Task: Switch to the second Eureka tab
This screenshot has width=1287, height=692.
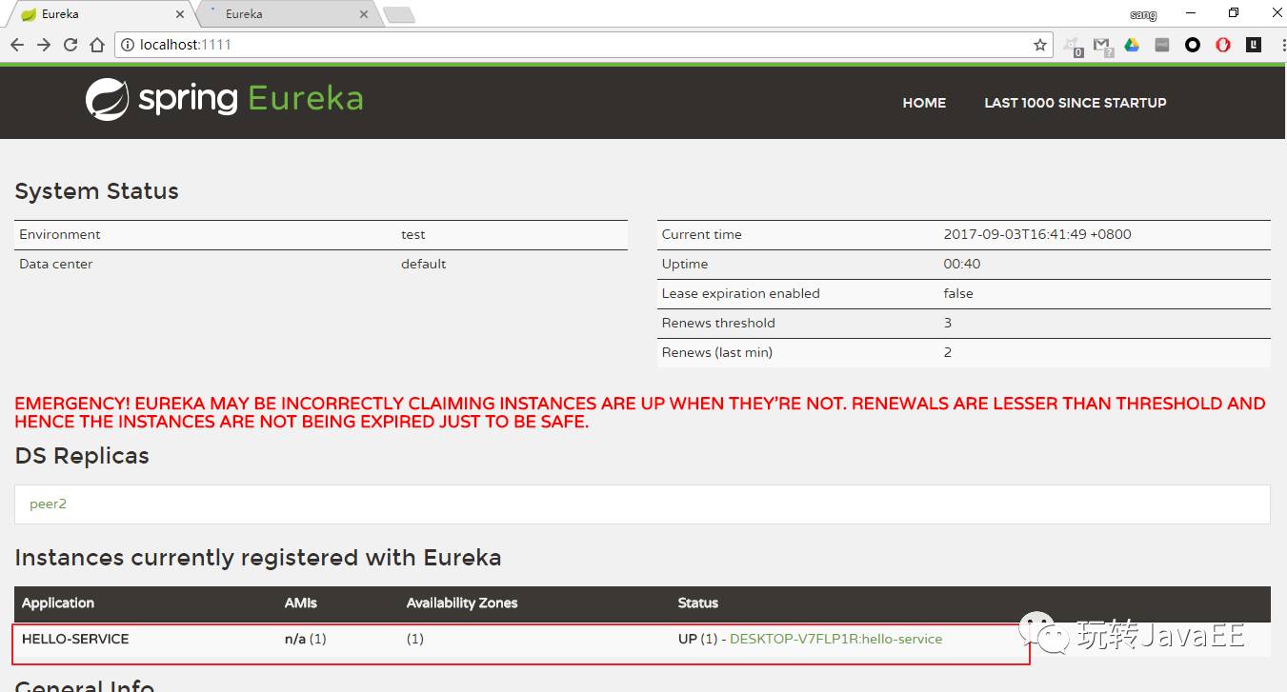Action: pos(286,14)
